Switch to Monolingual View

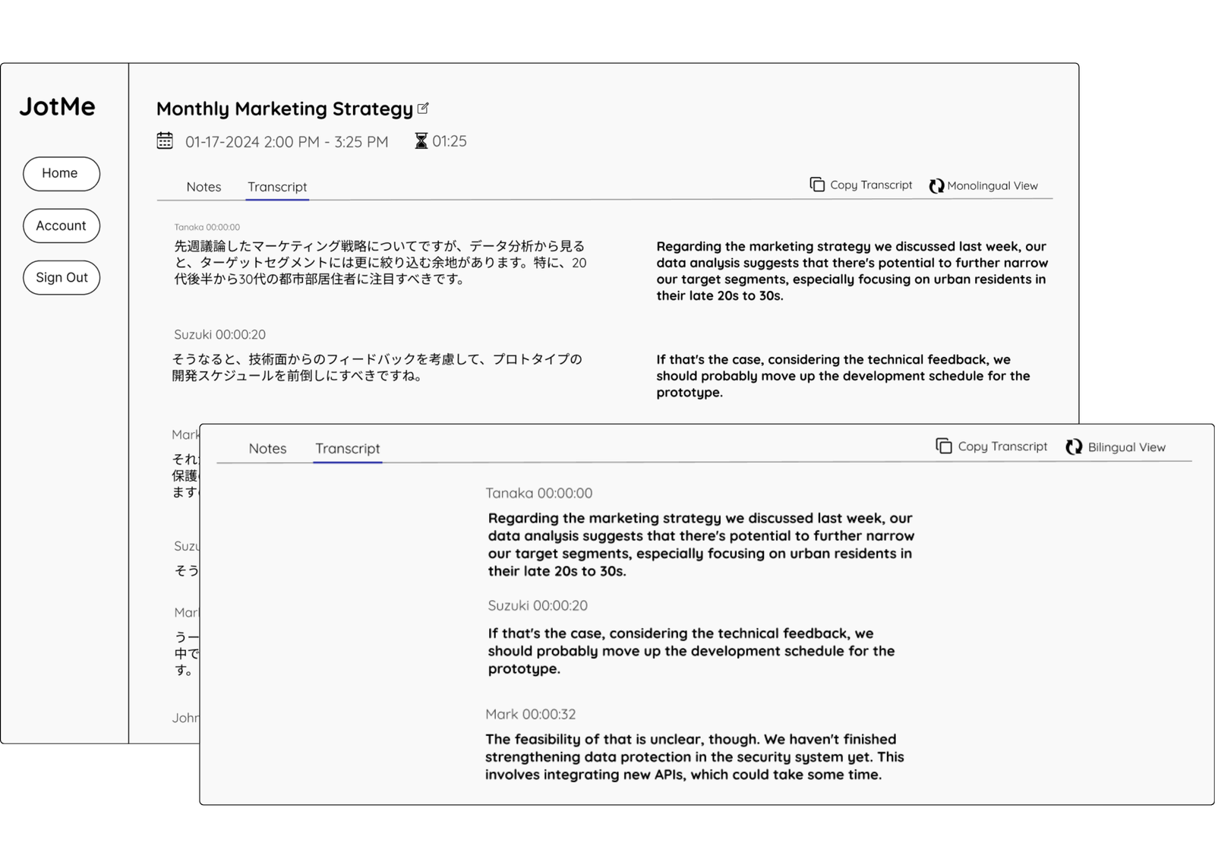coord(993,185)
